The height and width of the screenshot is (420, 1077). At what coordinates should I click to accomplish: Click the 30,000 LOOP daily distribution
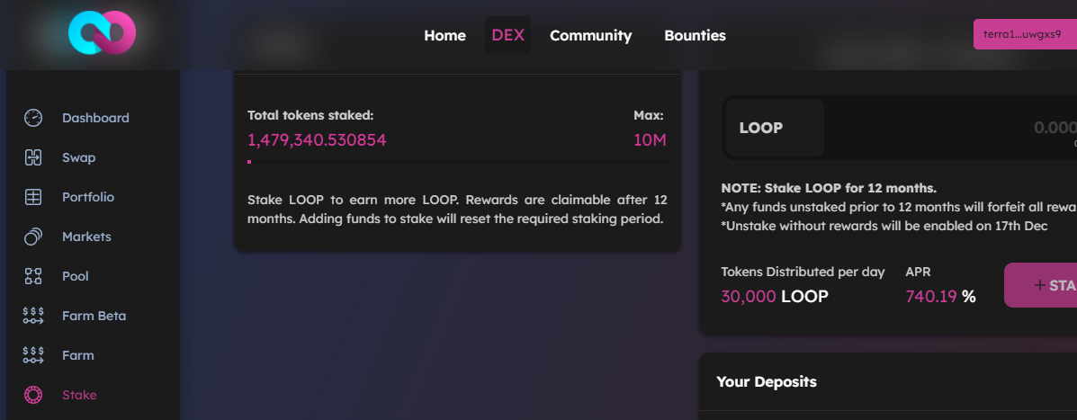coord(775,297)
